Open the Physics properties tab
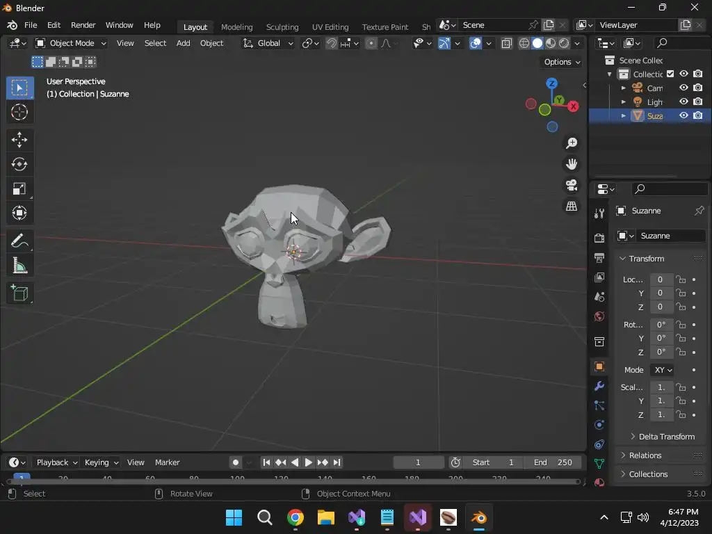 [599, 425]
